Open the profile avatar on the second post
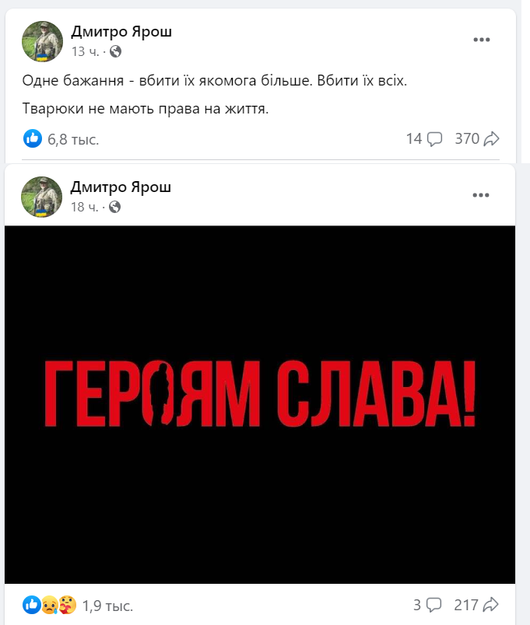The width and height of the screenshot is (530, 625). (x=41, y=197)
